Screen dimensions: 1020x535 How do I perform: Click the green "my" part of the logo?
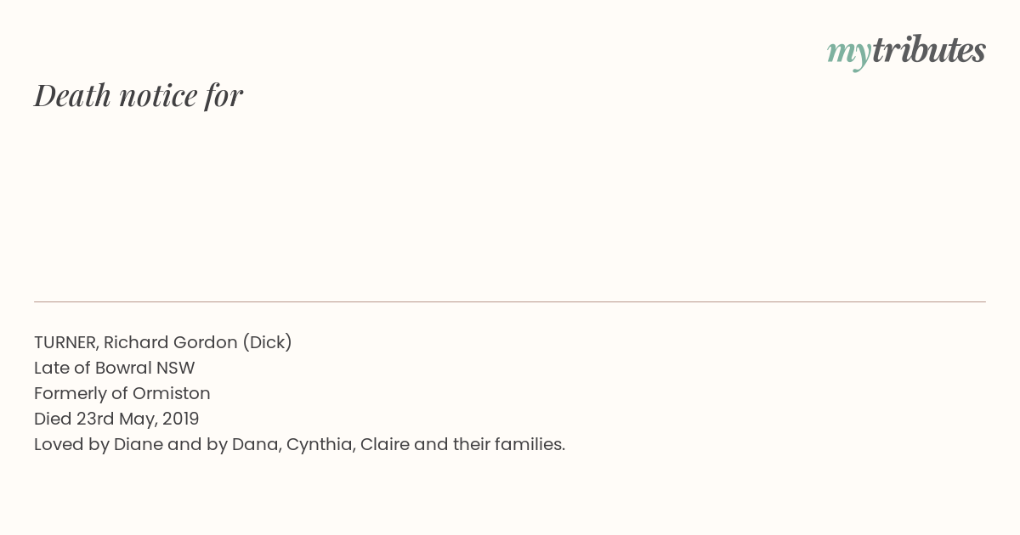pos(848,53)
